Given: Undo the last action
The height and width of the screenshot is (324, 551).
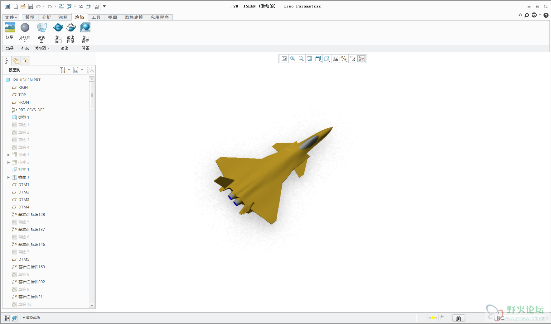Looking at the screenshot, I should coord(38,6).
